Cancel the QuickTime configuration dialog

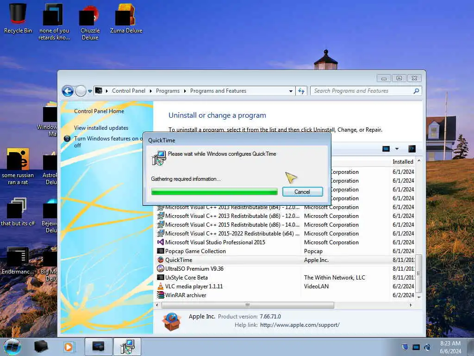tap(302, 191)
